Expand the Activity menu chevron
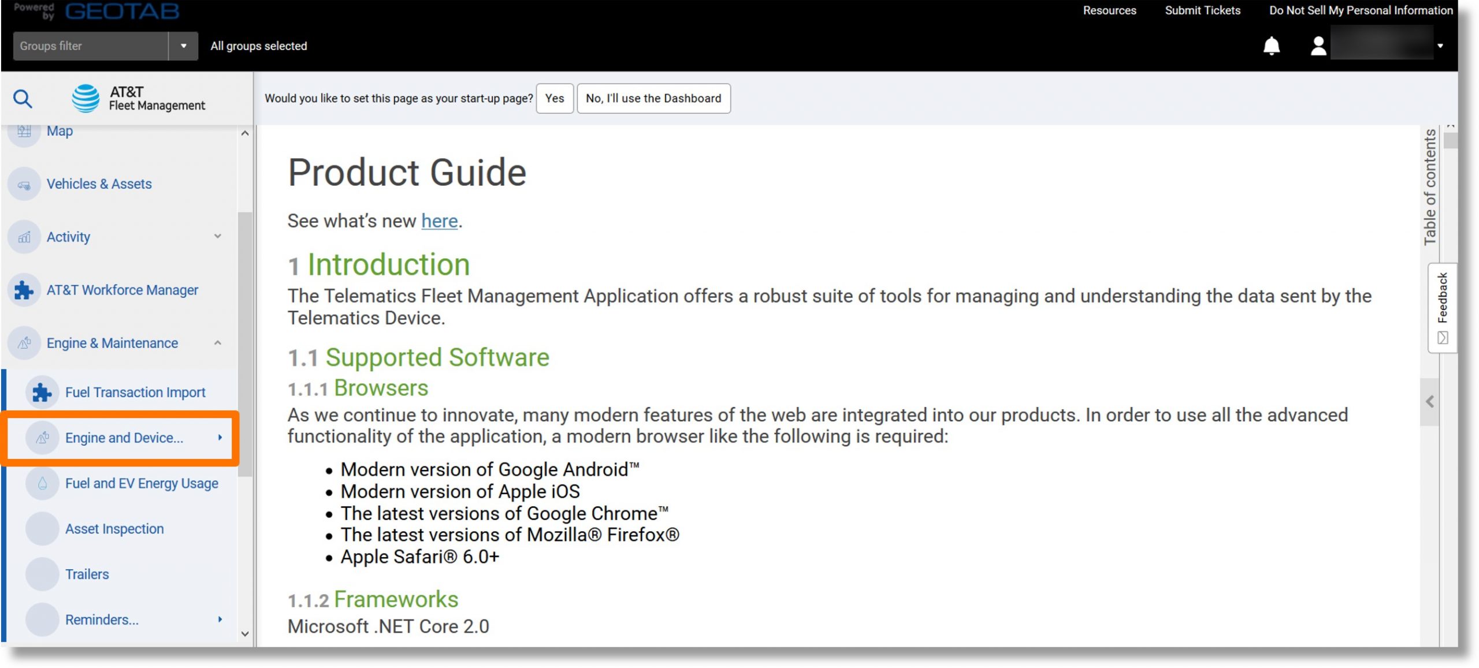 click(218, 237)
